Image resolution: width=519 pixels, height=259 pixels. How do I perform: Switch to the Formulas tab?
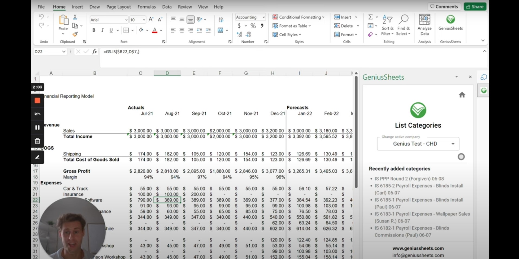pos(147,7)
